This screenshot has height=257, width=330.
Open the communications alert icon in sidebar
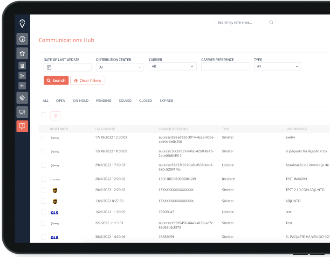(22, 126)
